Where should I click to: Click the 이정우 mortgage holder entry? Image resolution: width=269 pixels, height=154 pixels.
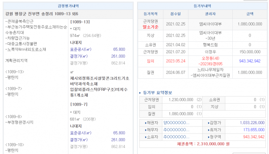tap(210, 52)
